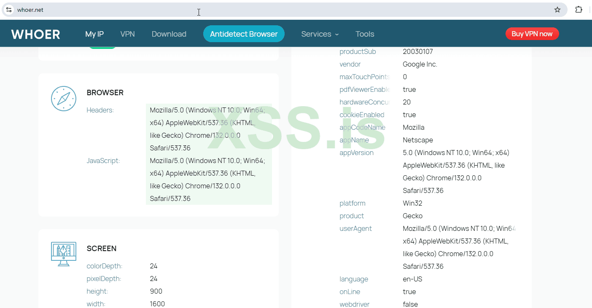
Task: Click the width value 1600
Action: click(x=157, y=304)
